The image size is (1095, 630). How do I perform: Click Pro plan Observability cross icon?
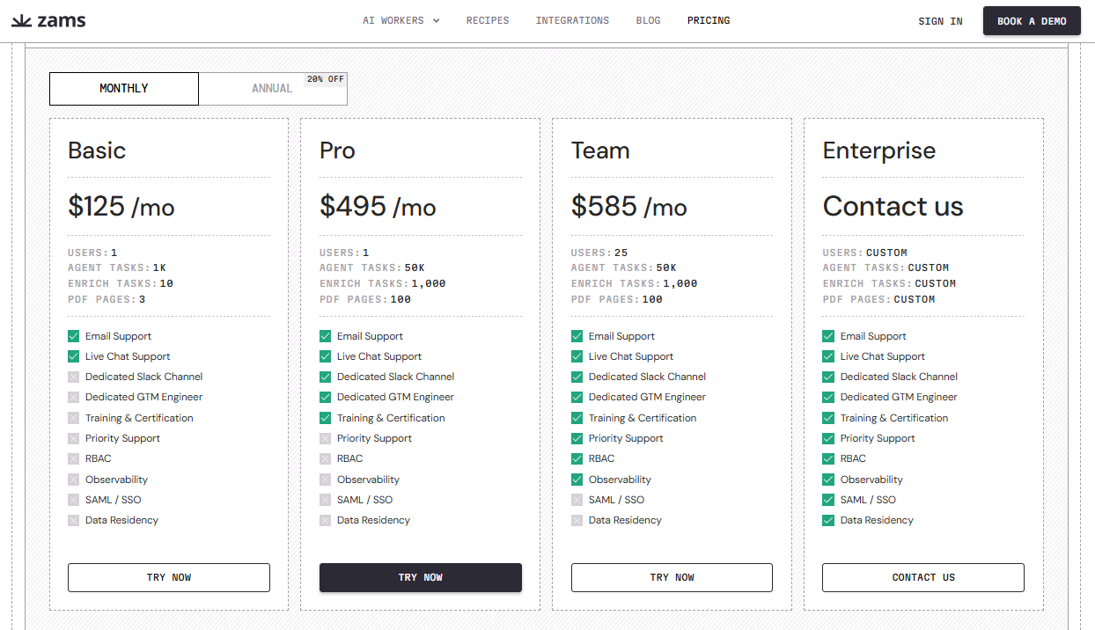(x=326, y=480)
